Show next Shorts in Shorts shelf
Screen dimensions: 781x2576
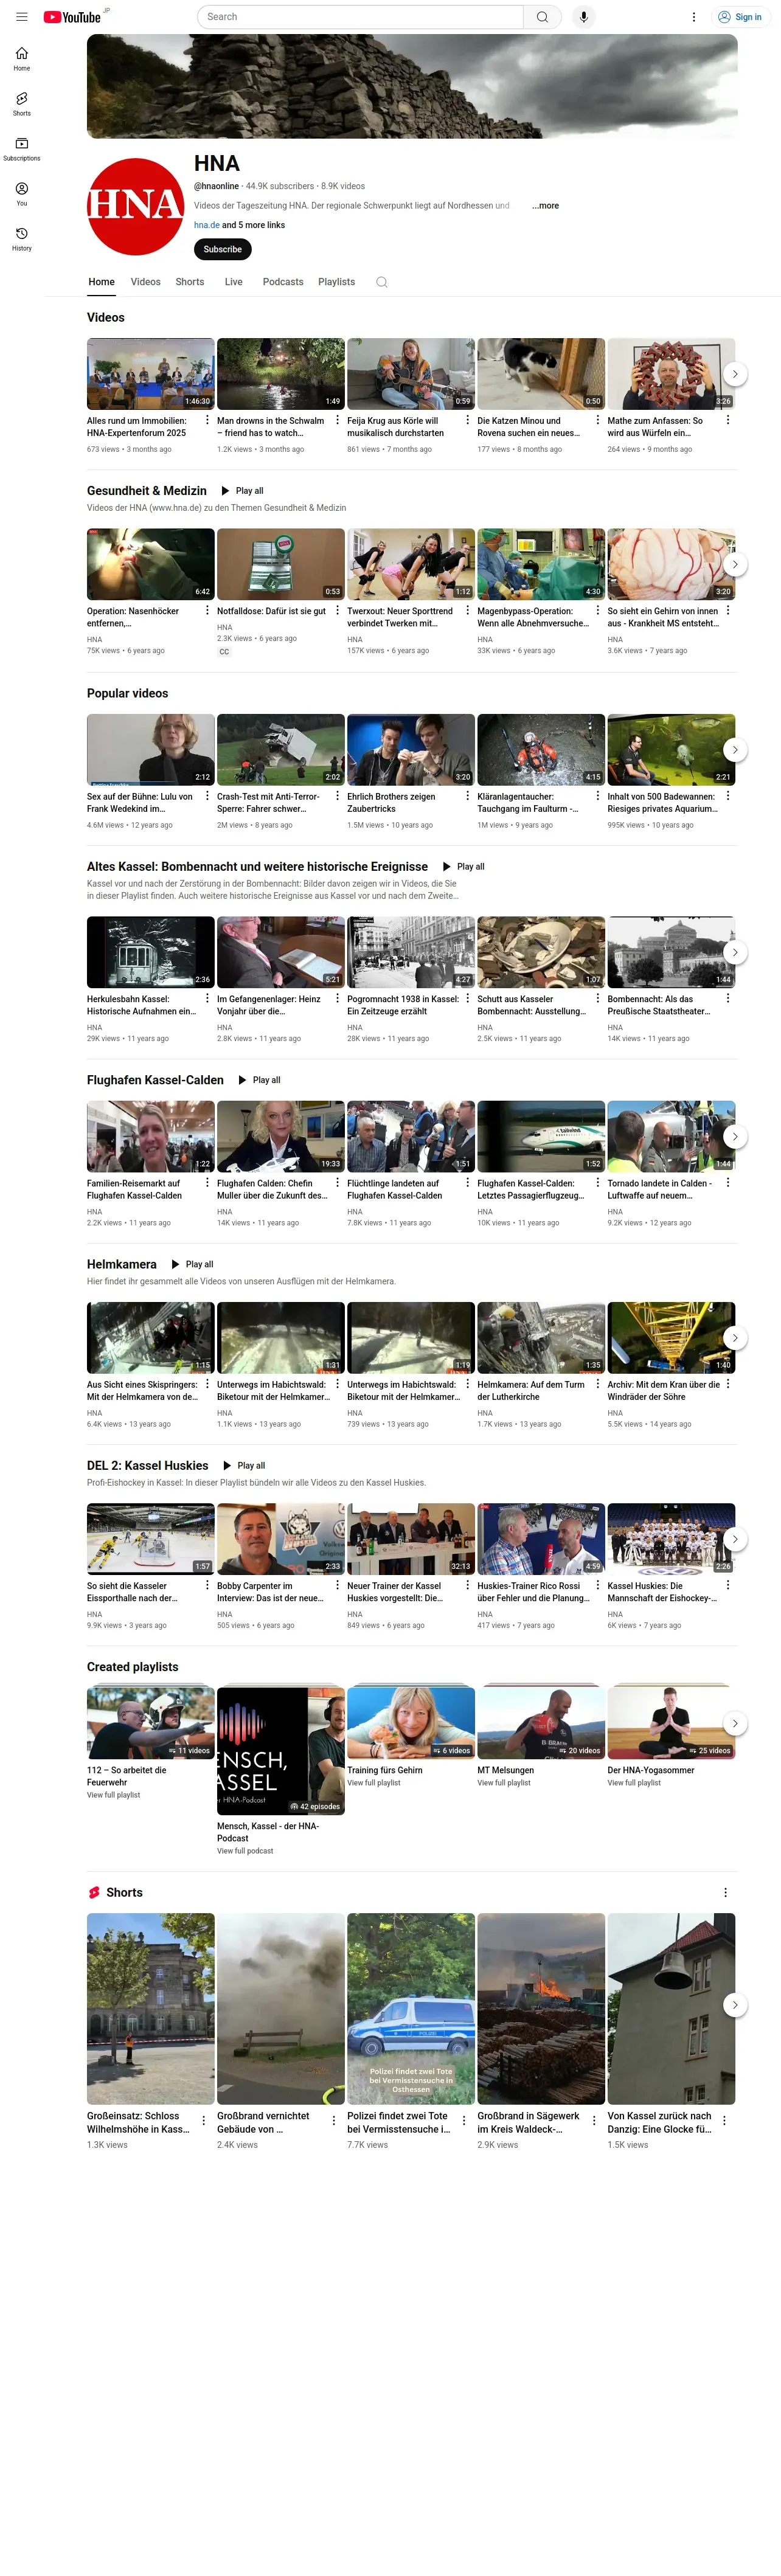[735, 2005]
